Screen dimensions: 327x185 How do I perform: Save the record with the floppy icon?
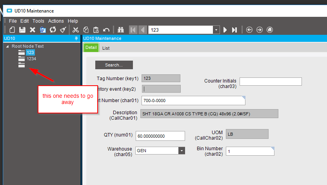coord(22,30)
